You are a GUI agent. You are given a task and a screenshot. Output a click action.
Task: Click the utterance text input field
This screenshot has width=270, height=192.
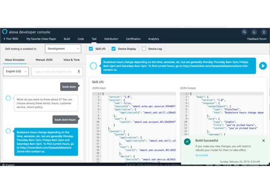tap(57, 72)
